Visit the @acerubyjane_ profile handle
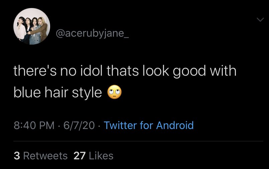This screenshot has height=169, width=269. (92, 33)
